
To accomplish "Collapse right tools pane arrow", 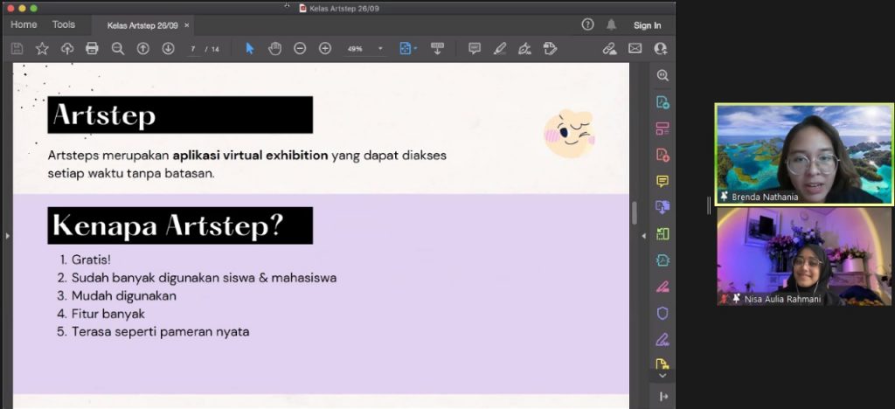I will 644,236.
